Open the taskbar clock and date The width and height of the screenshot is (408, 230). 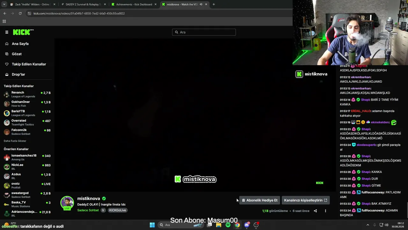(x=398, y=225)
